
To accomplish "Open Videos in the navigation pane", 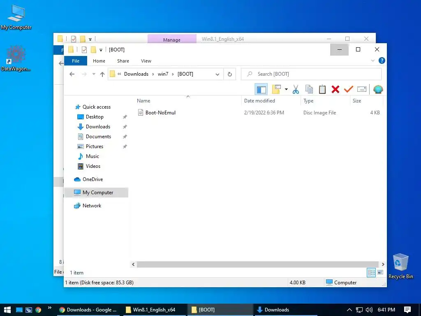I will (93, 166).
